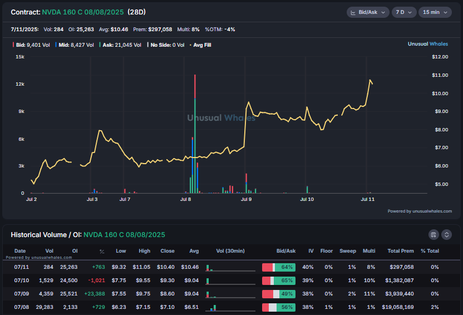Click the (28D) days-to-expiry label
This screenshot has width=463, height=315.
(x=137, y=12)
